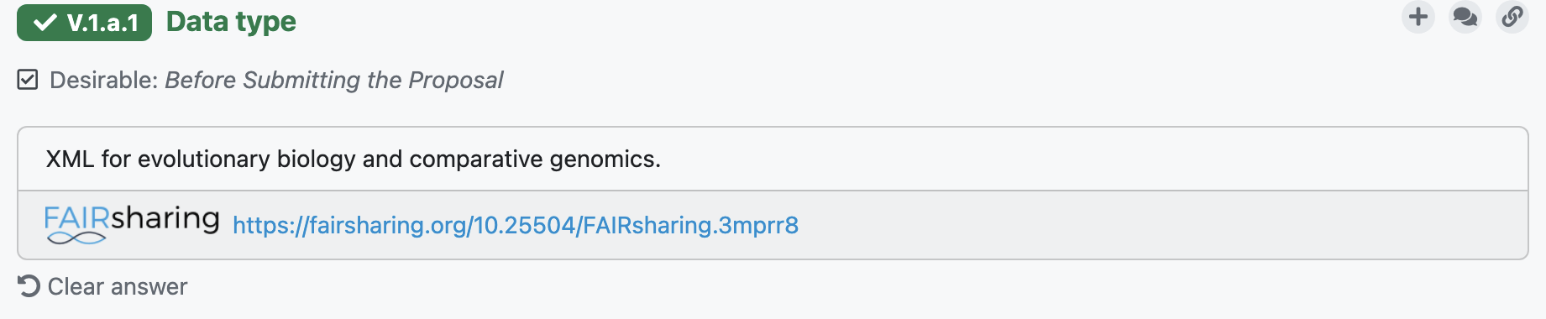Click the FAIRsharing logo
This screenshot has height=319, width=1546.
pos(132,224)
